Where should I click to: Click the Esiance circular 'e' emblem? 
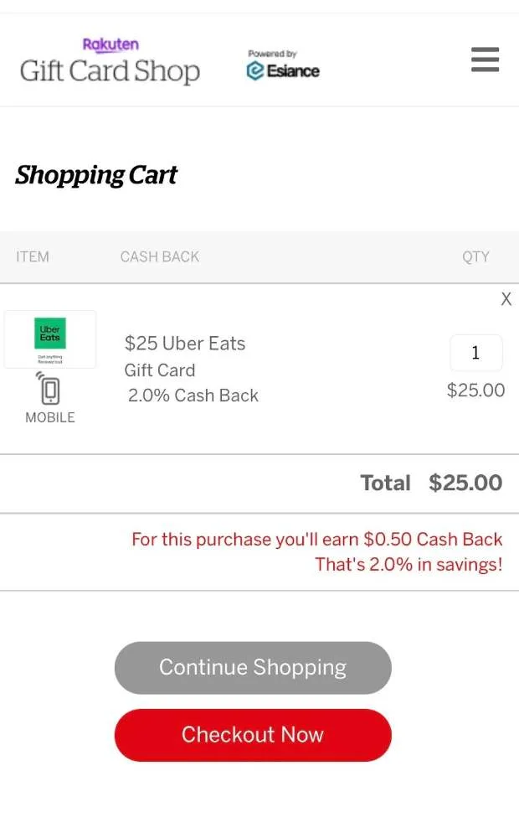tap(254, 70)
